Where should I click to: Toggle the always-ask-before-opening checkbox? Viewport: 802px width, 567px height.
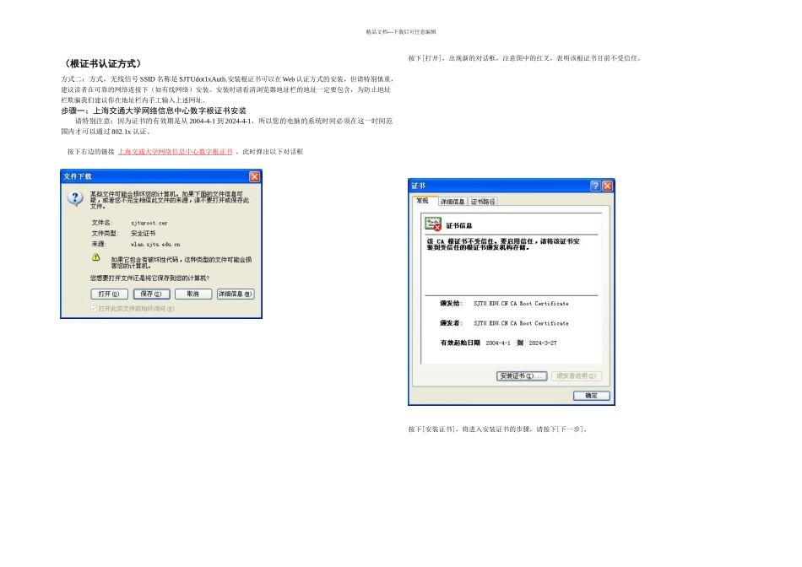click(94, 308)
